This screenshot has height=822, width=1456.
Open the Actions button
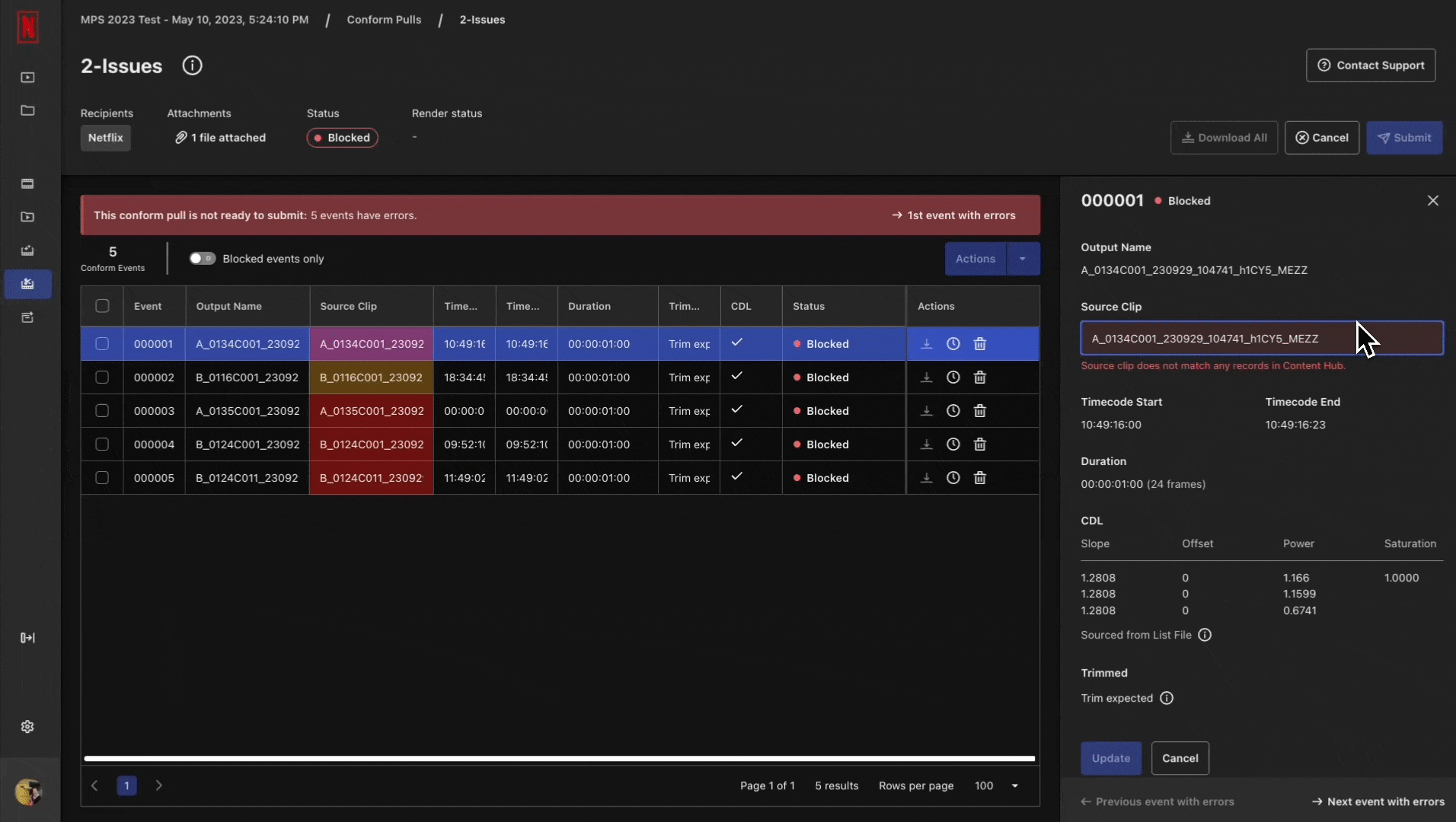pos(975,259)
